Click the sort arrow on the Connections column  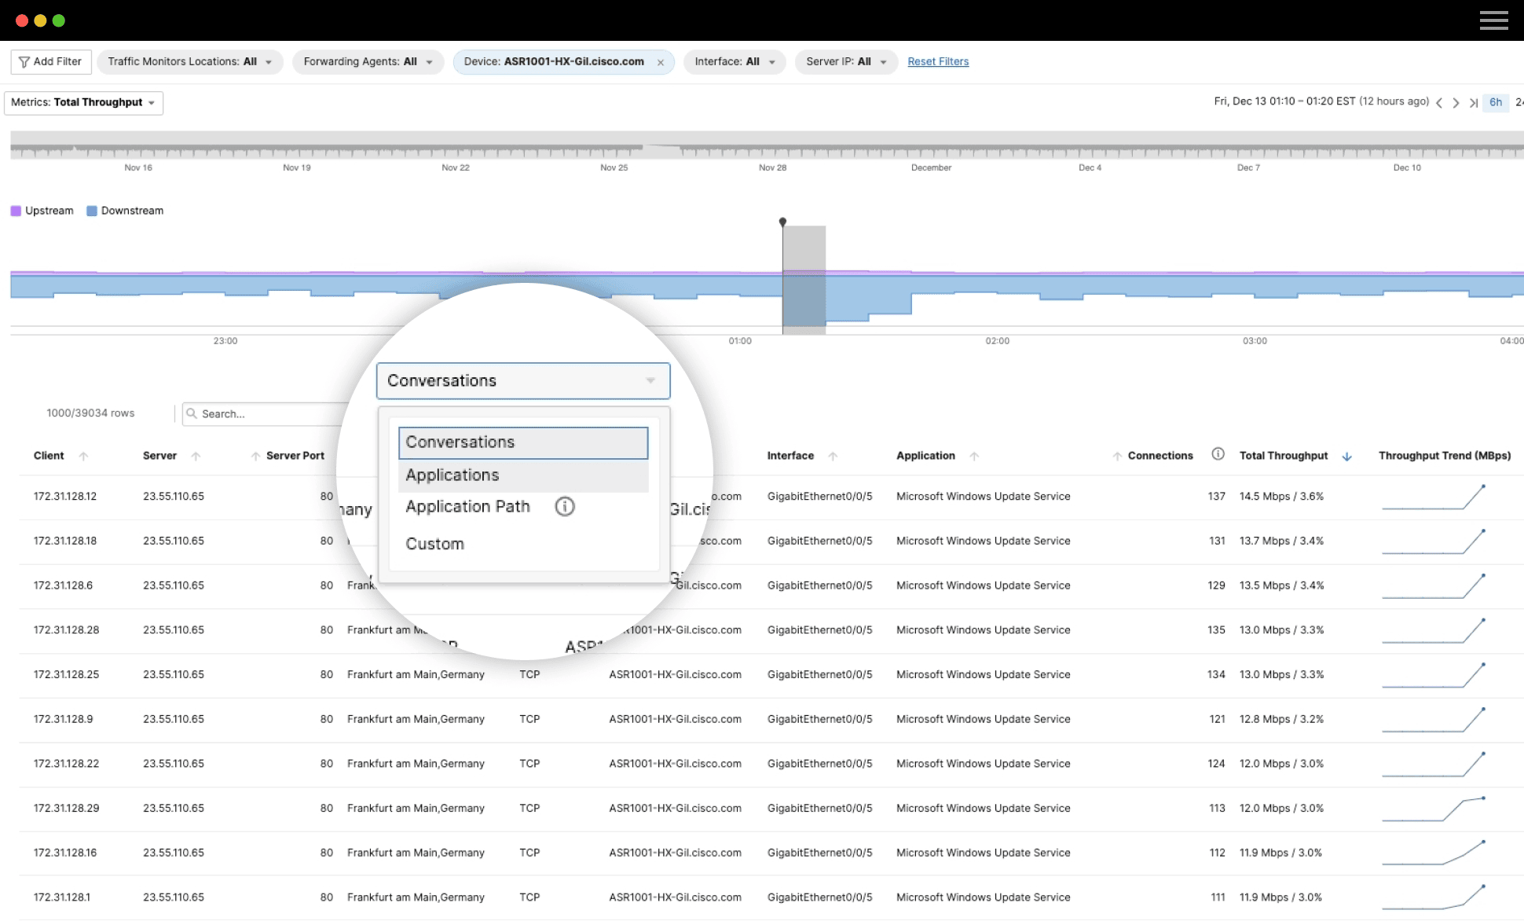(x=1119, y=455)
